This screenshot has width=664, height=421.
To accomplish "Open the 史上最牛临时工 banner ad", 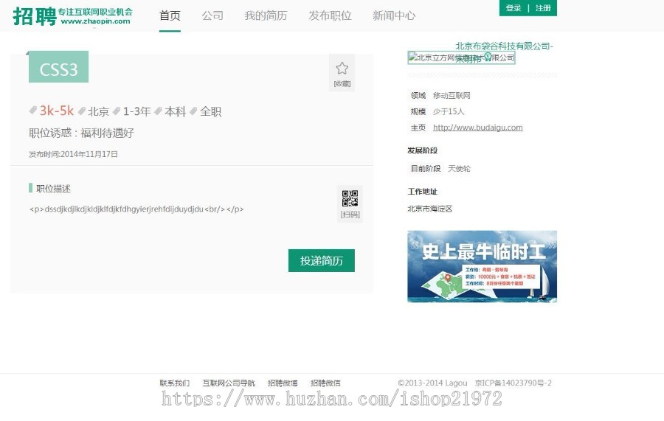I will [x=482, y=267].
